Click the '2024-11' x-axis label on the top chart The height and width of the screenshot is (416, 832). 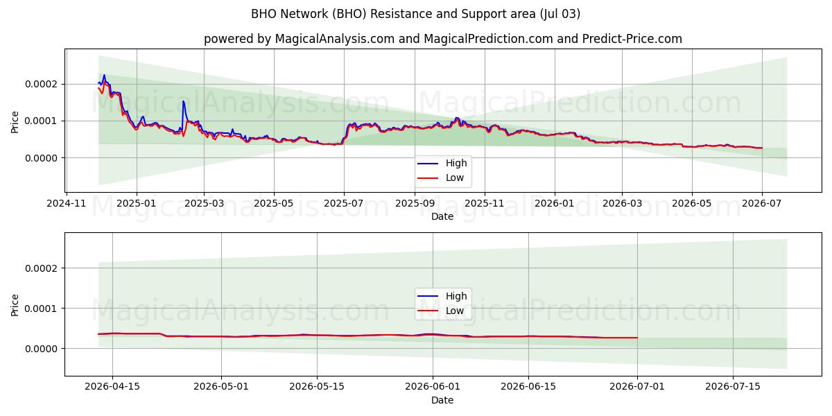(x=67, y=203)
